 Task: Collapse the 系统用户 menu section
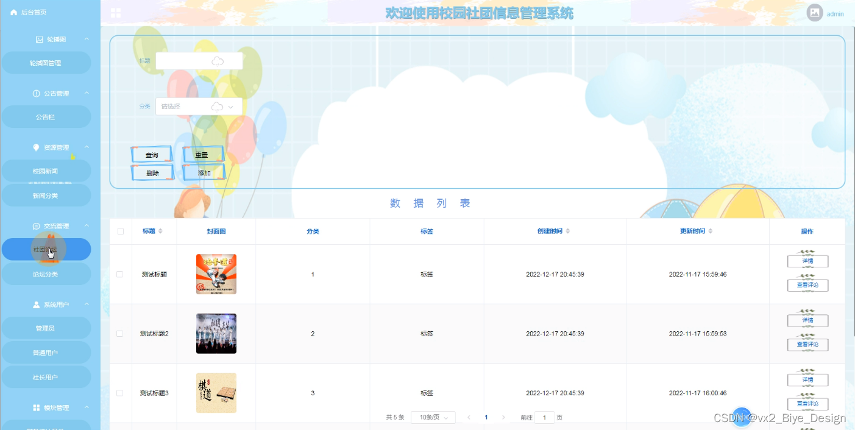point(87,304)
